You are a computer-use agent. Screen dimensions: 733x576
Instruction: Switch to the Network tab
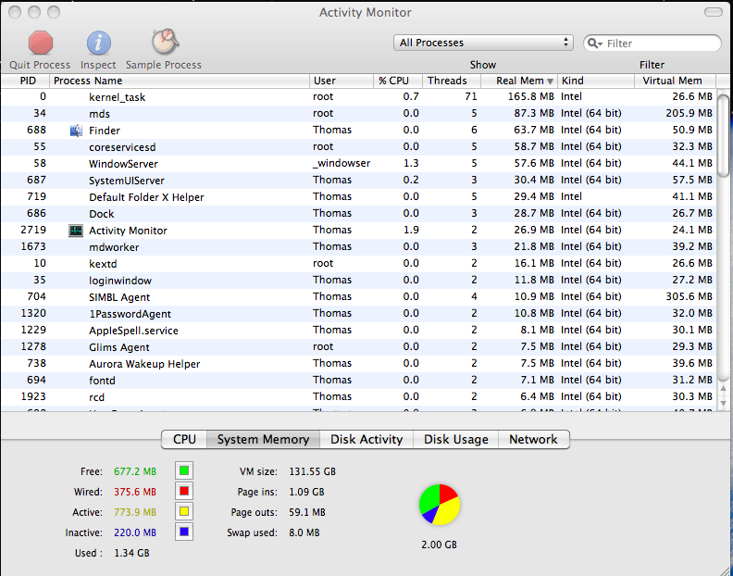click(x=533, y=439)
